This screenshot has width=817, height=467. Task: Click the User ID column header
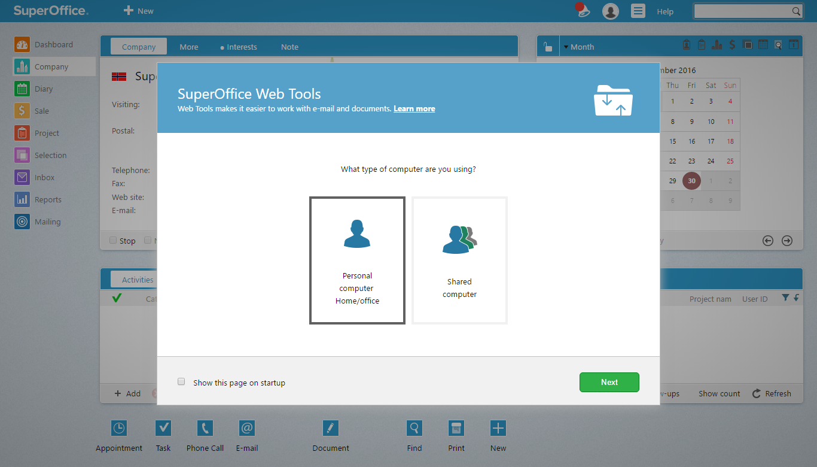pyautogui.click(x=755, y=299)
